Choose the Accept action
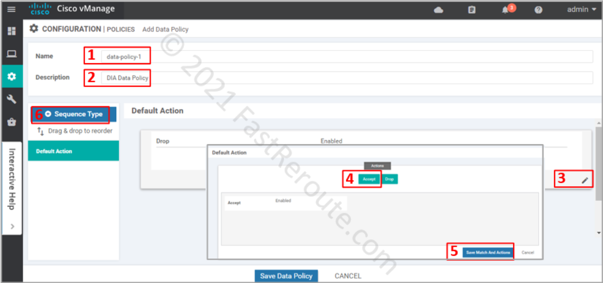This screenshot has height=283, width=603. pyautogui.click(x=369, y=179)
